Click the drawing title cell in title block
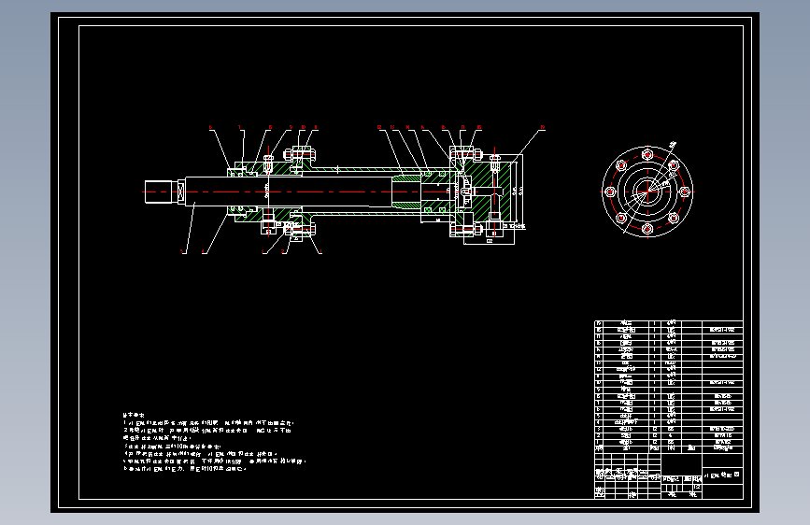The image size is (810, 525). pos(722,475)
